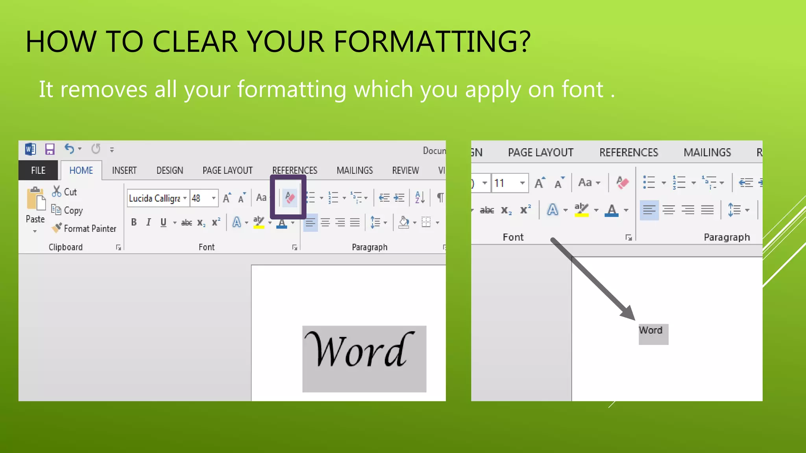Open Change Case dropdown arrow in right screenshot
The width and height of the screenshot is (806, 453).
pyautogui.click(x=598, y=183)
